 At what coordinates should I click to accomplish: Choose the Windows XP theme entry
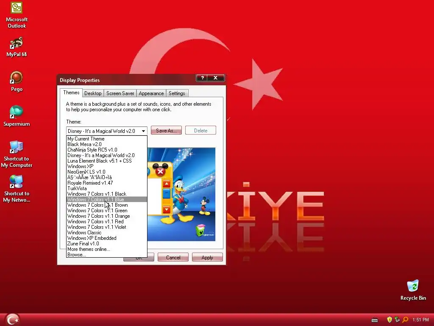coord(106,166)
